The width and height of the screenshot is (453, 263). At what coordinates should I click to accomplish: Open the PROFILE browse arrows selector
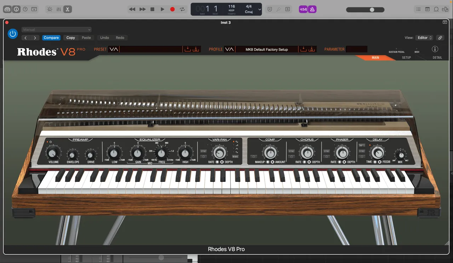(229, 49)
